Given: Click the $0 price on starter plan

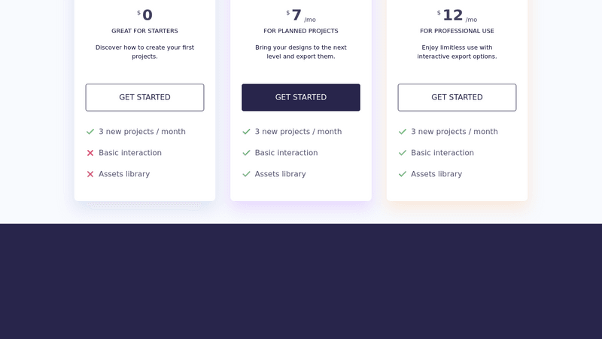Looking at the screenshot, I should (x=146, y=15).
